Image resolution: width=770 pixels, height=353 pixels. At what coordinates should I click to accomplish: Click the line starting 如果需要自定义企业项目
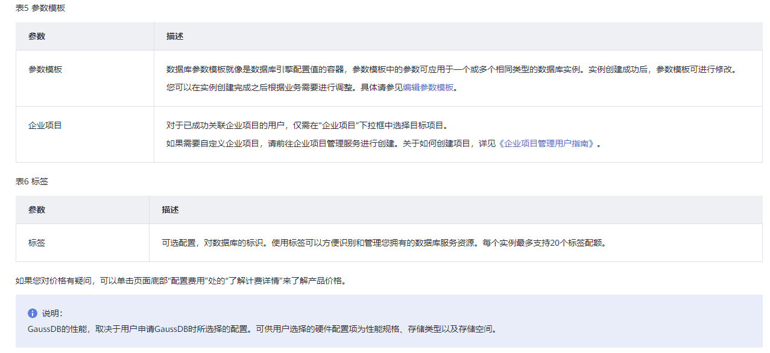point(383,143)
